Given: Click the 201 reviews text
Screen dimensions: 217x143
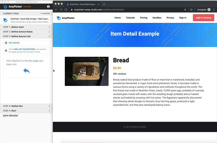Looking at the screenshot, I should (x=120, y=74).
